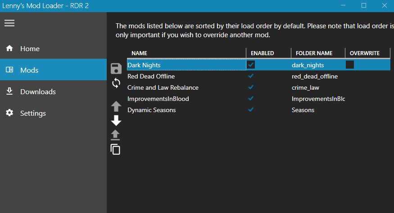Uncheck Red Dead Offline enabled checkmark
The width and height of the screenshot is (394, 213).
251,76
